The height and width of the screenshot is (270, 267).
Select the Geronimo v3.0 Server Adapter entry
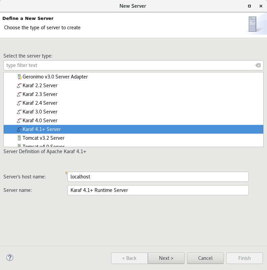coord(55,77)
